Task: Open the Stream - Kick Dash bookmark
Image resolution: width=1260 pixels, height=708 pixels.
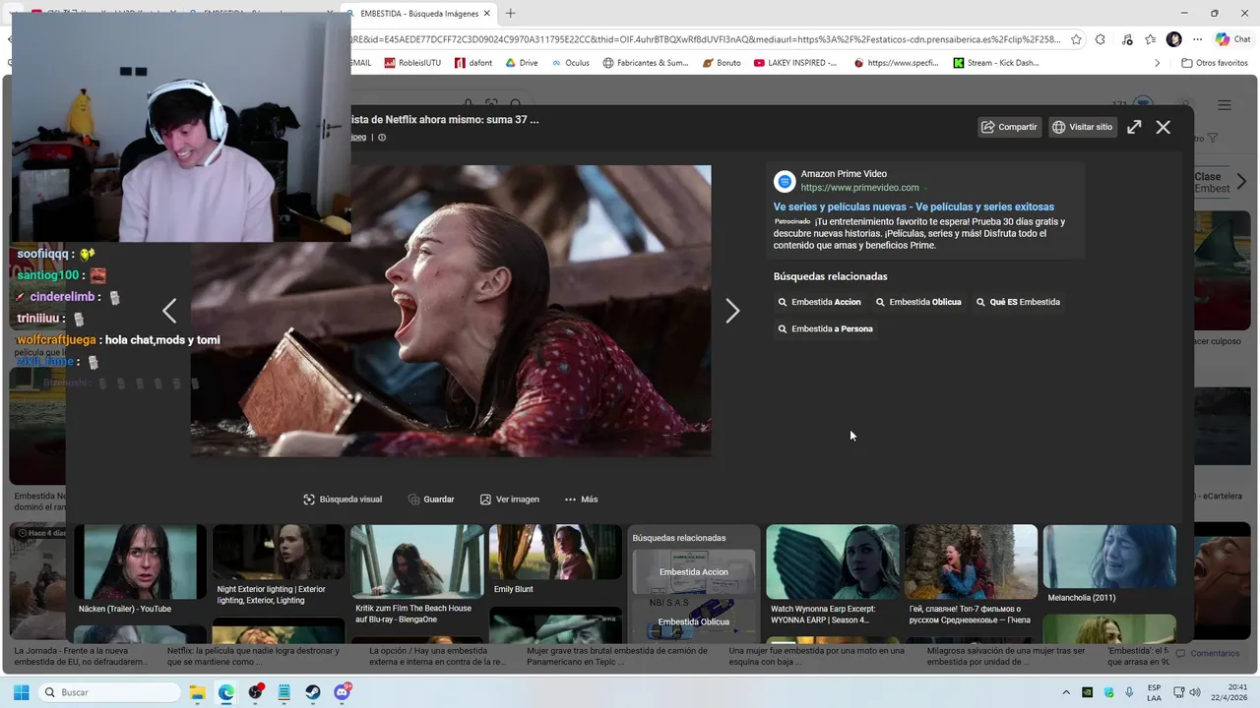Action: pyautogui.click(x=995, y=63)
